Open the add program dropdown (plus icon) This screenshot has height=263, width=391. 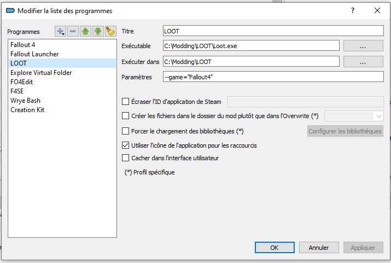(61, 32)
